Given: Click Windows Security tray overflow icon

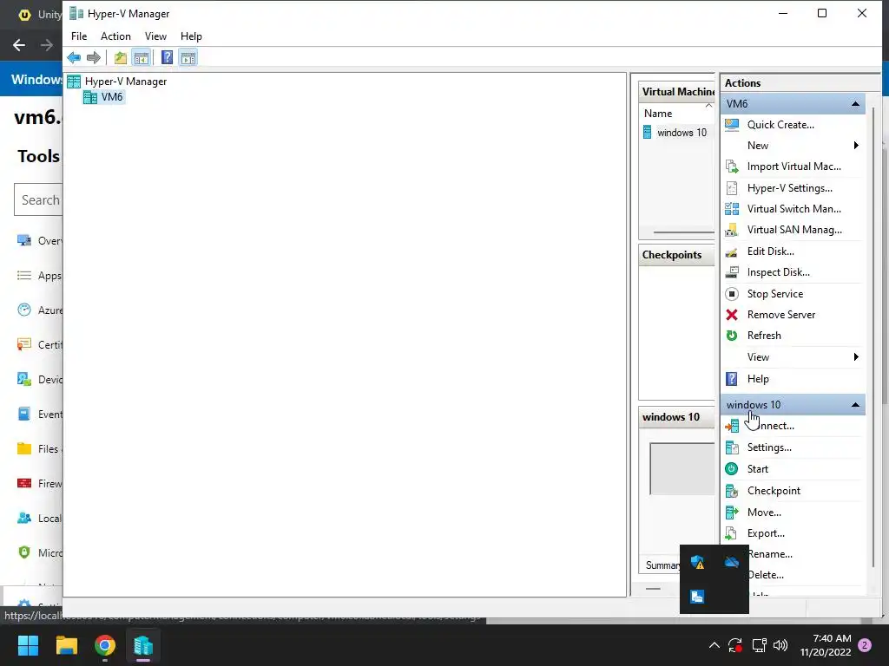Looking at the screenshot, I should [x=697, y=562].
